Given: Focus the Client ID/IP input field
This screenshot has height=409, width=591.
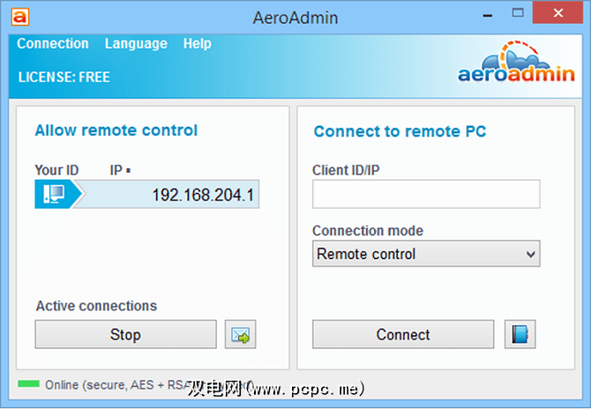Looking at the screenshot, I should (x=426, y=194).
